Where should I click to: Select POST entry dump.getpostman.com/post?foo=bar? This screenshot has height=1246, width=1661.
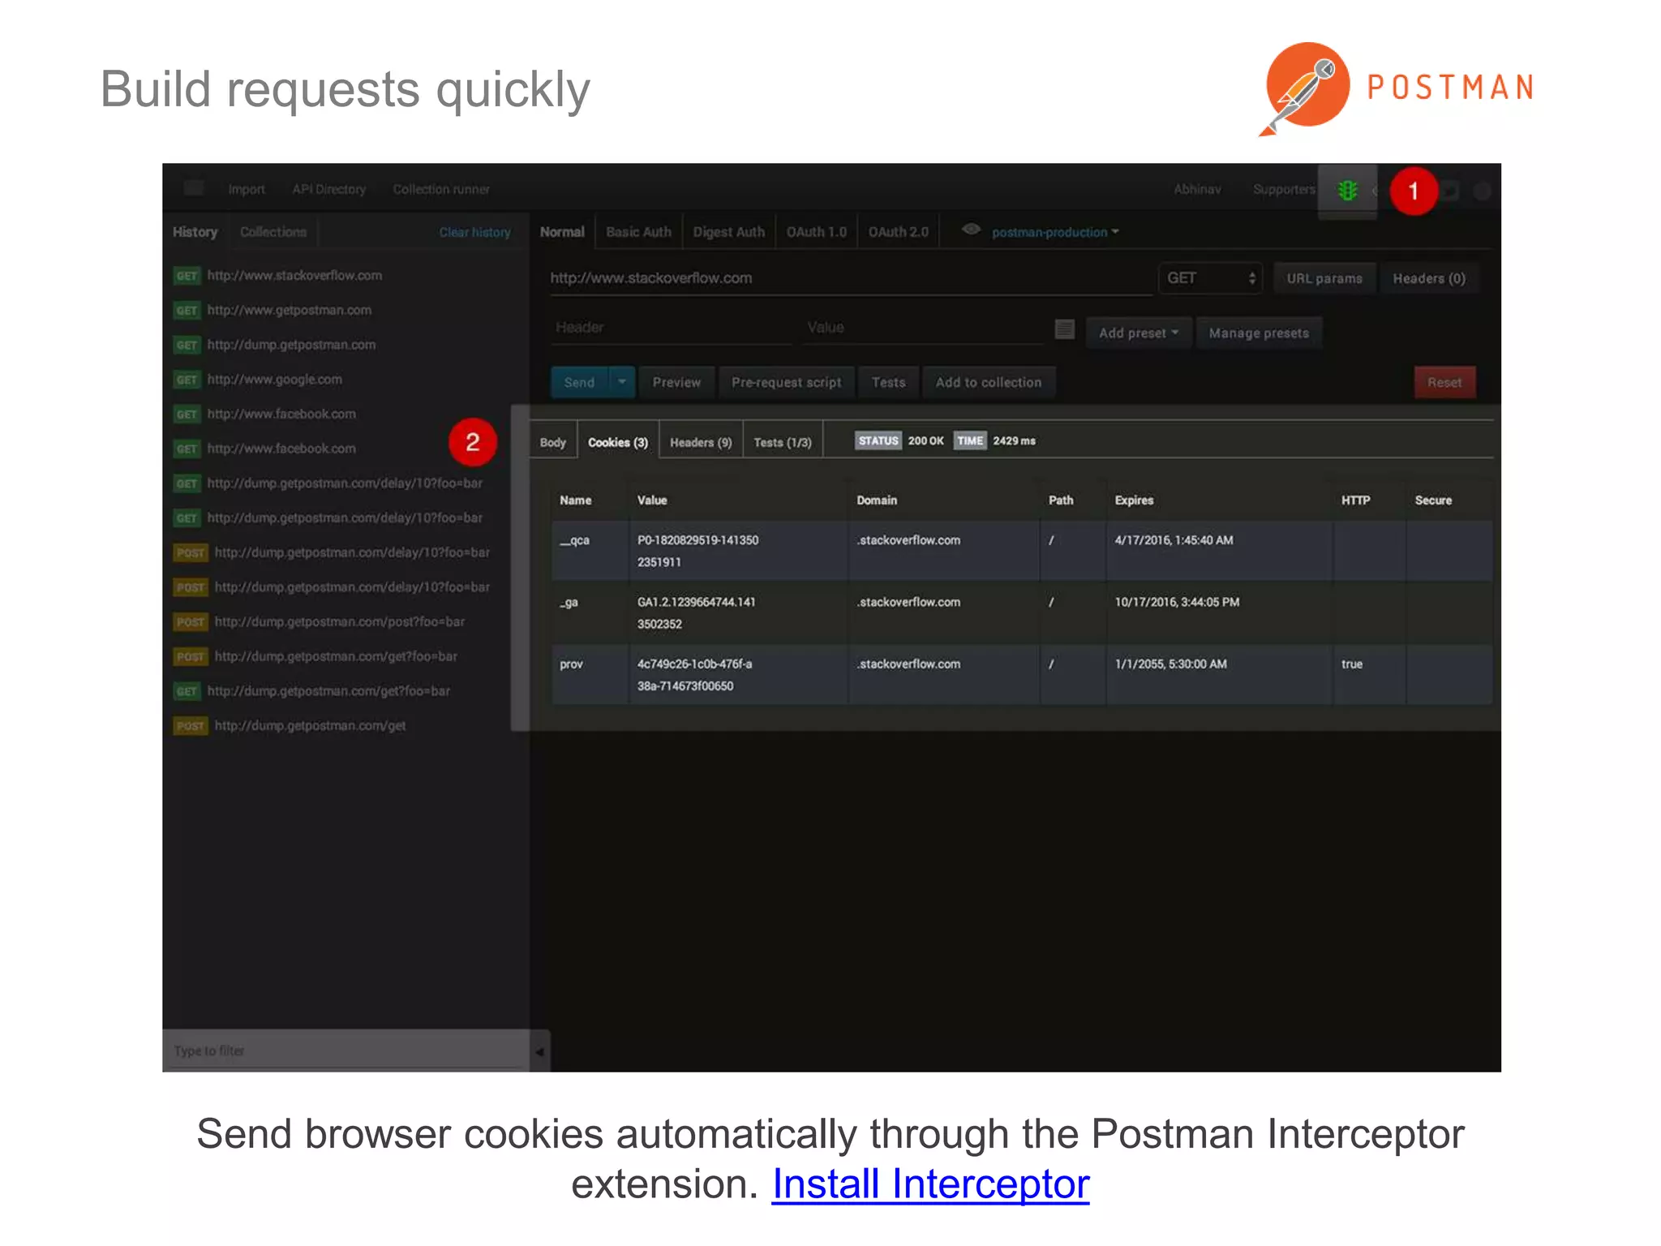[339, 622]
